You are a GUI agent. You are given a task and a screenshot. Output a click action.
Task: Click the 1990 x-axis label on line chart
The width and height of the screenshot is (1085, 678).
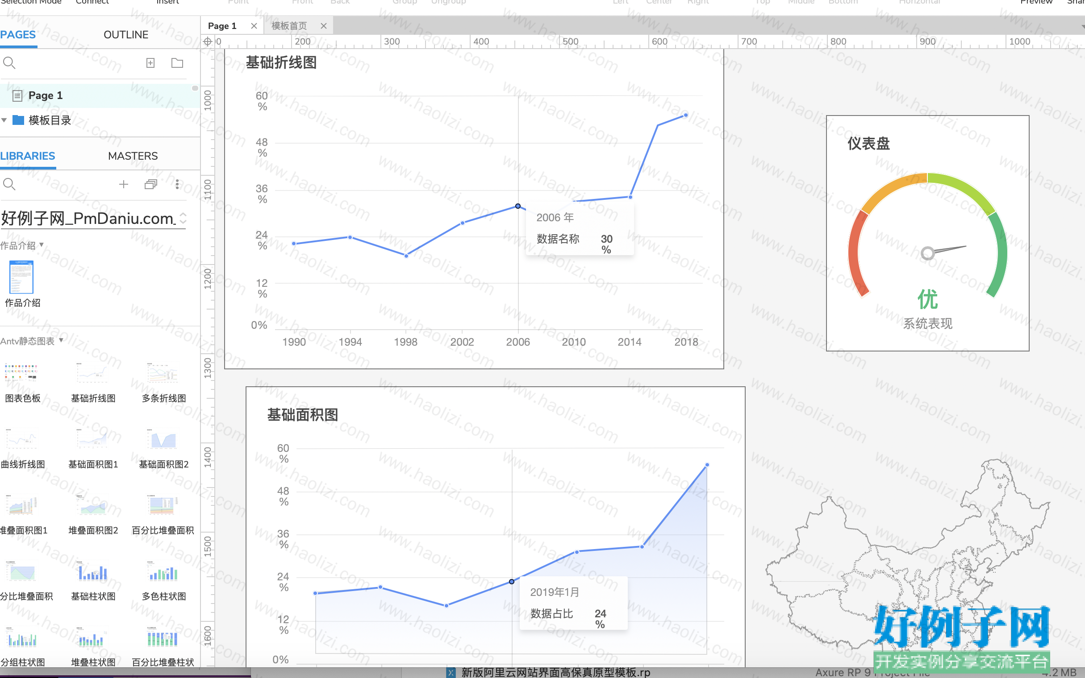coord(294,342)
